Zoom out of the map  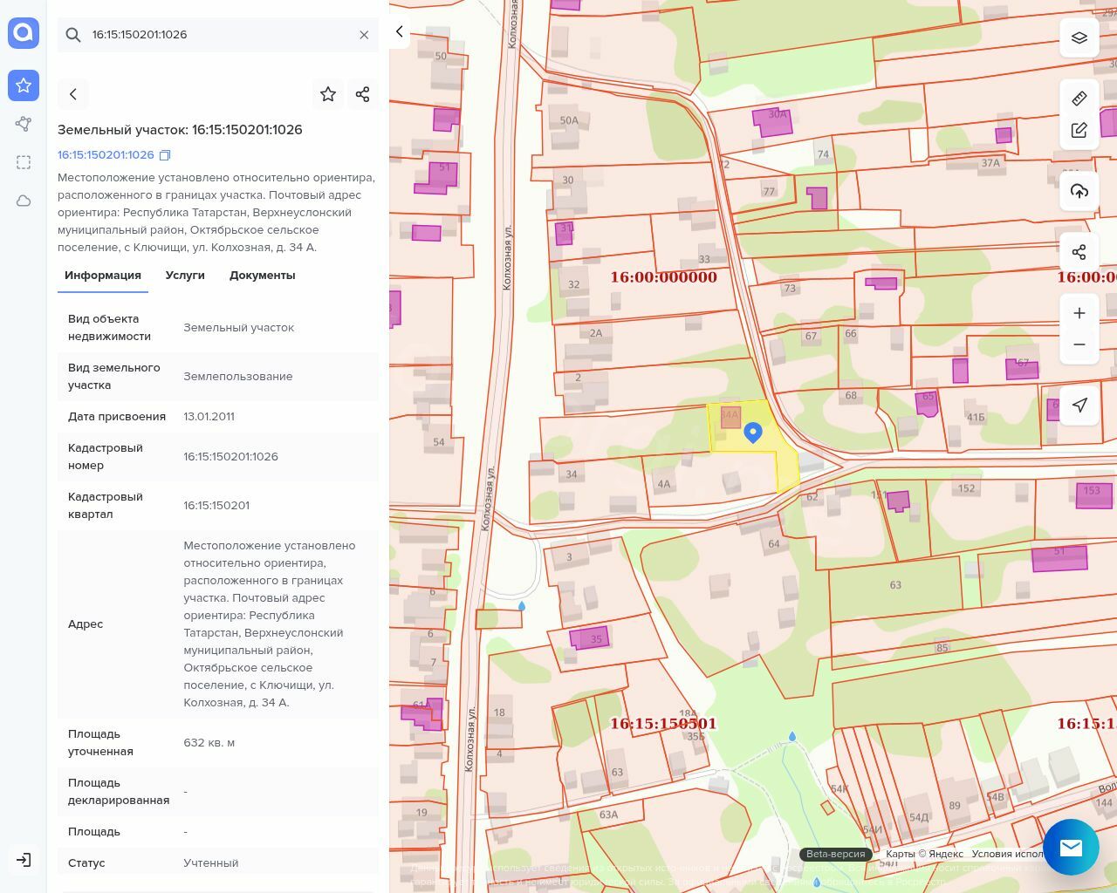click(1079, 344)
